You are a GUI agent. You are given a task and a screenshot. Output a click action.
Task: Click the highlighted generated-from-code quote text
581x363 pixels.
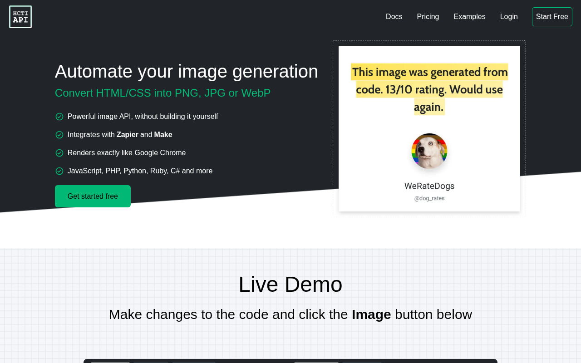(429, 89)
